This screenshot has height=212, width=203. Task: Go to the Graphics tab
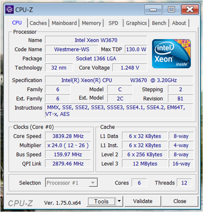coord(136,23)
